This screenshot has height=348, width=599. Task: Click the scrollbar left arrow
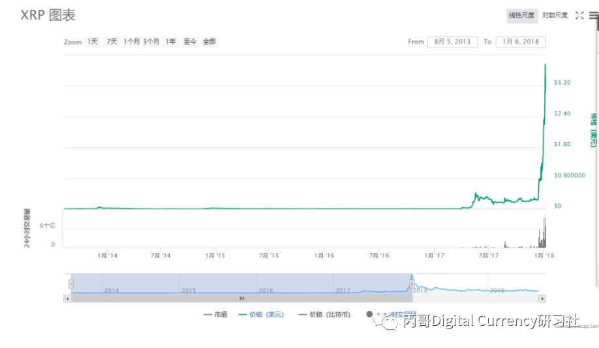point(67,298)
